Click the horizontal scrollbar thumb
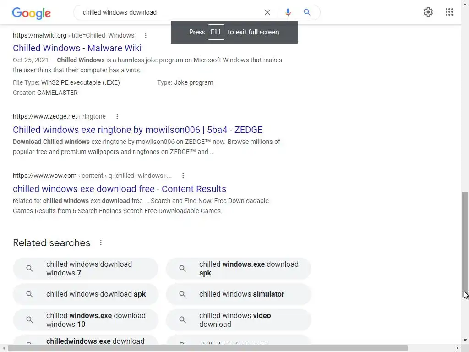 pyautogui.click(x=208, y=348)
